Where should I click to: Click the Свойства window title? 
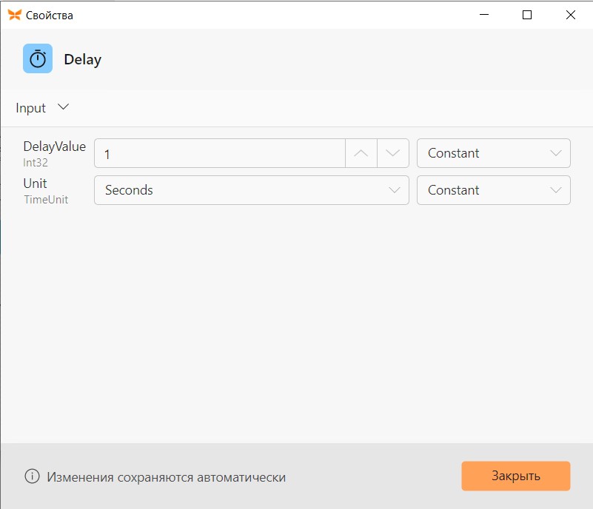tap(50, 16)
